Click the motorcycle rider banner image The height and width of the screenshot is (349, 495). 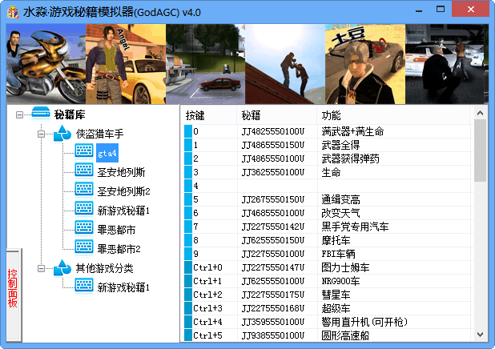pos(46,64)
